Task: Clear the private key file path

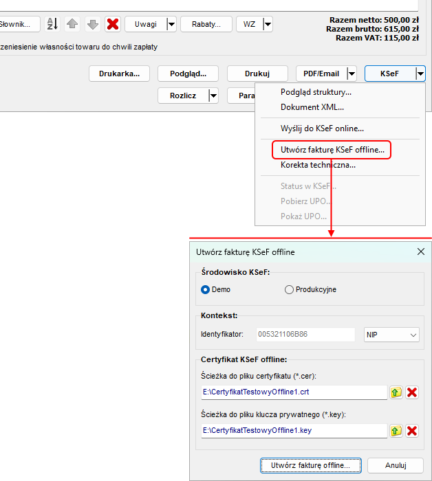Action: pyautogui.click(x=412, y=431)
